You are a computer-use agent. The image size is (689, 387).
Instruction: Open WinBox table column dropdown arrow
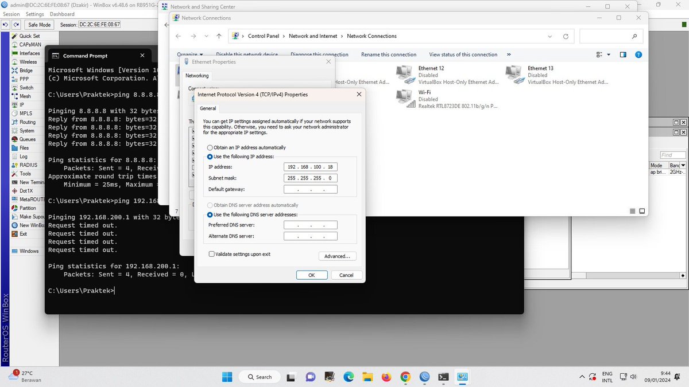[684, 165]
